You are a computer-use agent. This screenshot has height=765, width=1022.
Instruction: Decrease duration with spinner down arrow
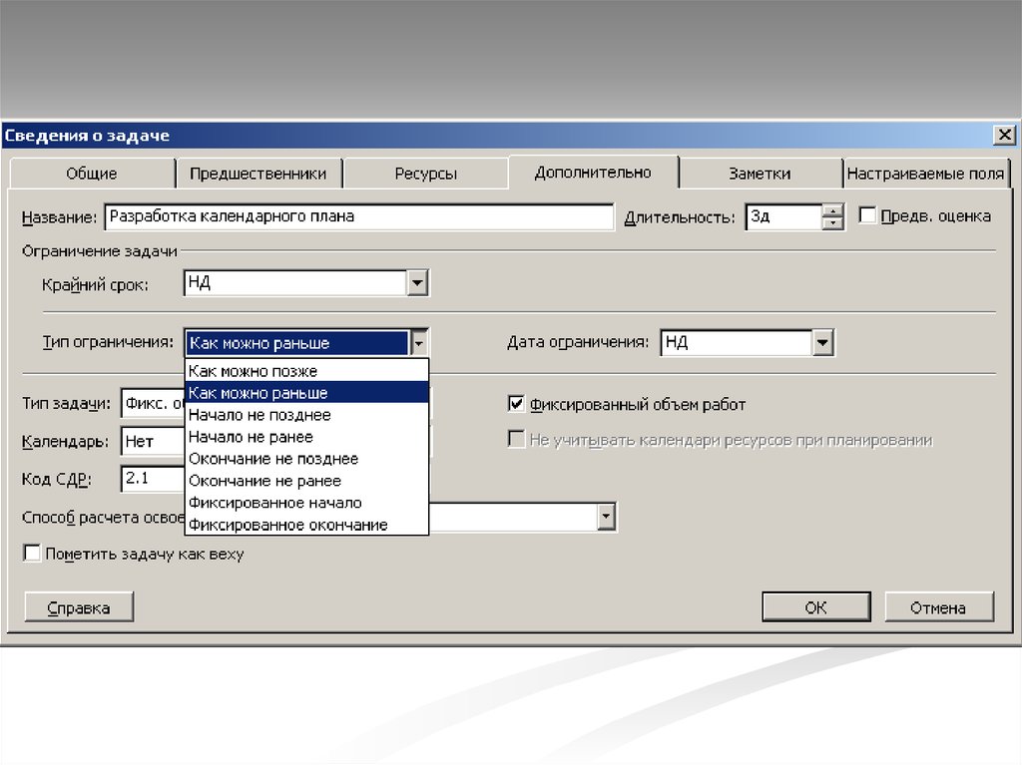point(832,223)
